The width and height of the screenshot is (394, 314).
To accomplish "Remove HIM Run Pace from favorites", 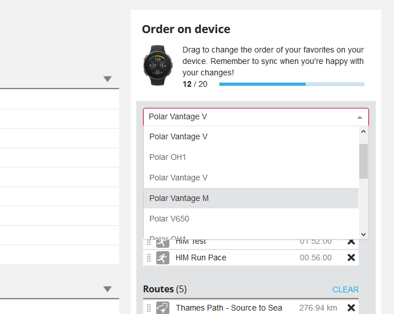I will click(351, 257).
